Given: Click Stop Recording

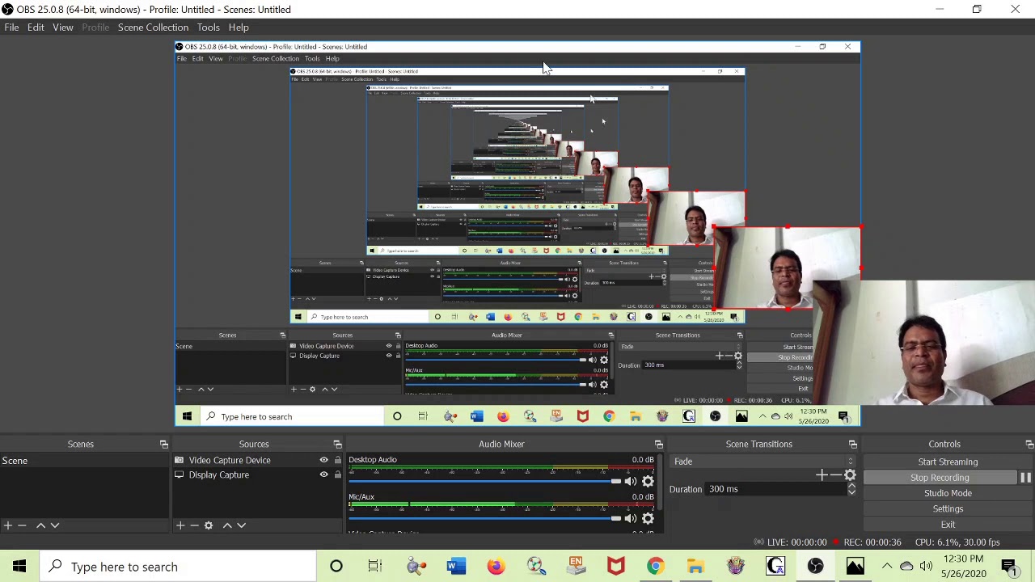Looking at the screenshot, I should click(x=940, y=478).
